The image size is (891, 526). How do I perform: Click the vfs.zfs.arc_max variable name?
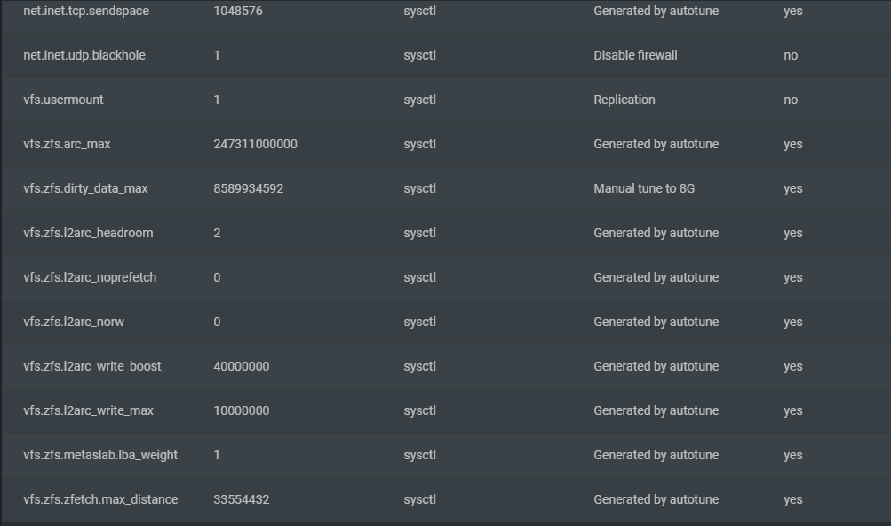click(67, 144)
